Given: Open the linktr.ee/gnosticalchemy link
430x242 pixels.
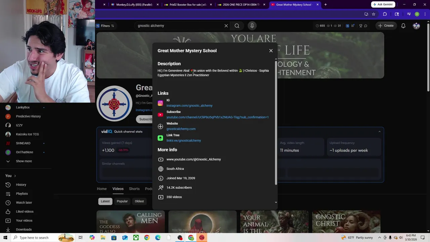Looking at the screenshot, I should tap(184, 140).
